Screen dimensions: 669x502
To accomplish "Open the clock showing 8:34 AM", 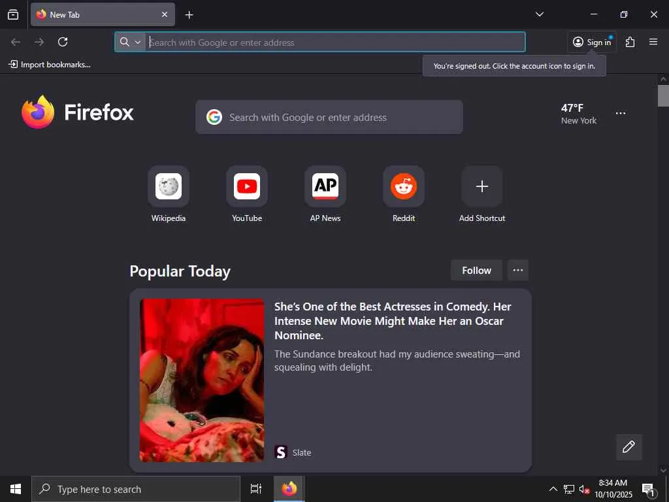I will coord(613,489).
